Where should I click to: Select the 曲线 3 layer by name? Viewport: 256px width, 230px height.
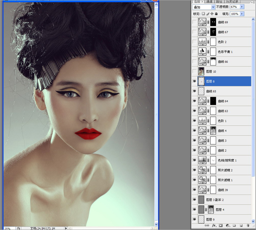pos(223,140)
